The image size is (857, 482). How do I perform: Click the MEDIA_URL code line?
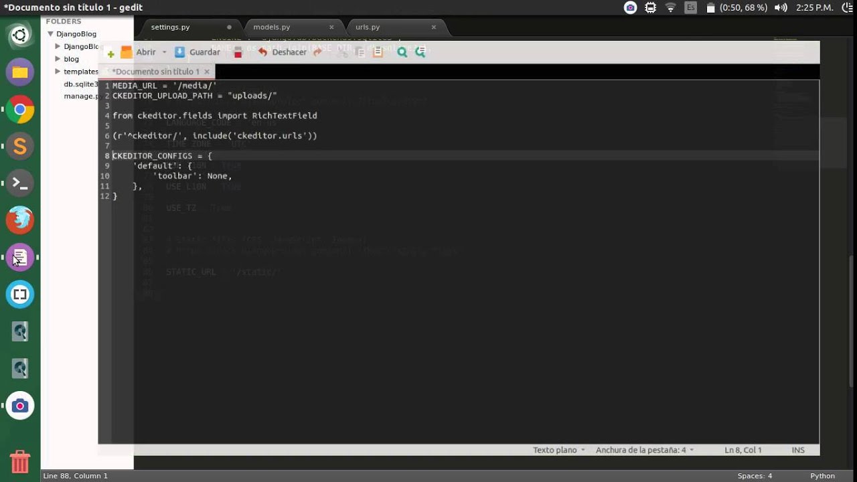click(x=165, y=86)
